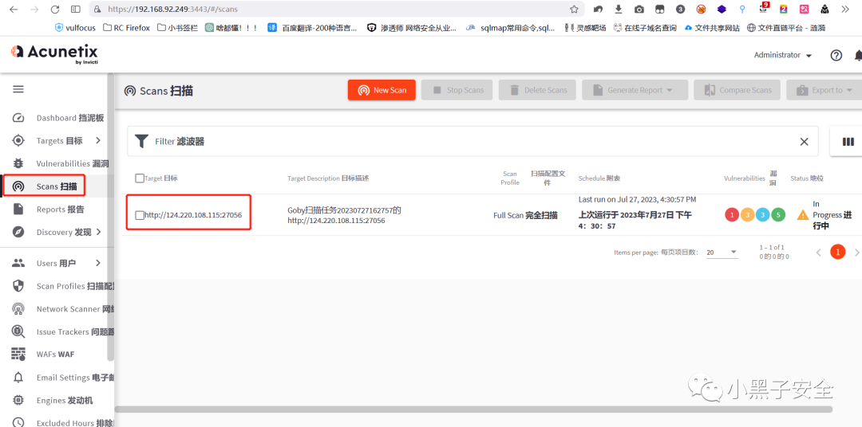Open the http://124.220.108.115:27056 scan link
This screenshot has width=862, height=427.
pos(193,215)
